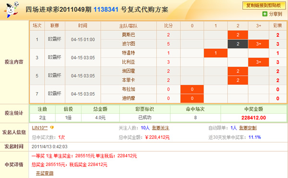Click team name 布拉加
Image resolution: width=288 pixels, height=178 pixels.
pos(128,89)
